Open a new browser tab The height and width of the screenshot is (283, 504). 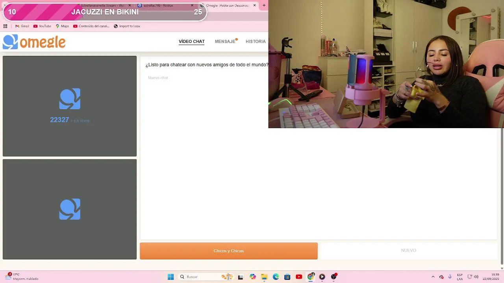[264, 6]
